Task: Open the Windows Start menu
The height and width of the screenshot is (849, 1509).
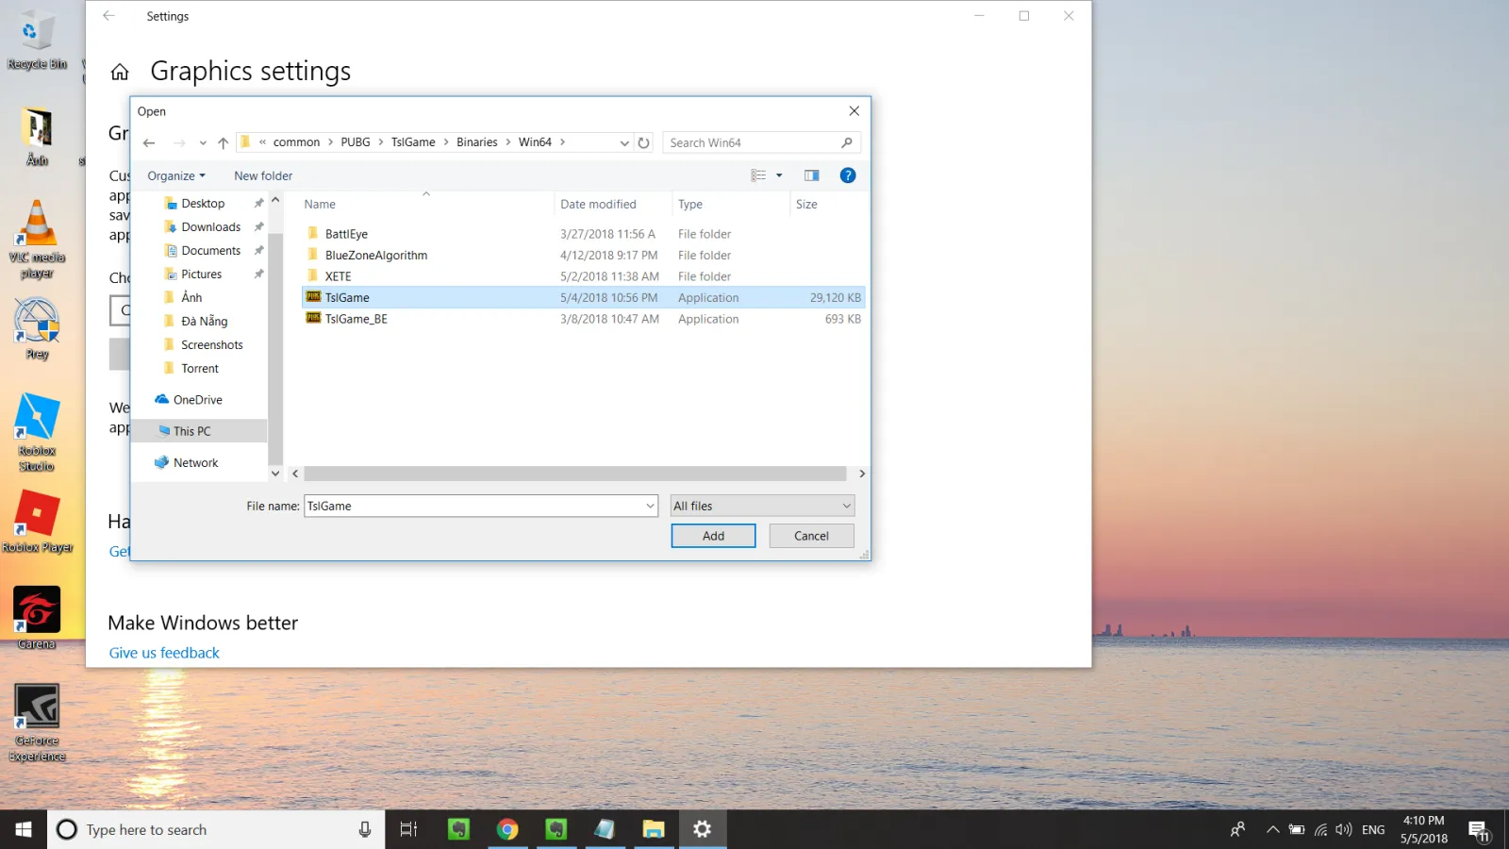Action: [24, 829]
